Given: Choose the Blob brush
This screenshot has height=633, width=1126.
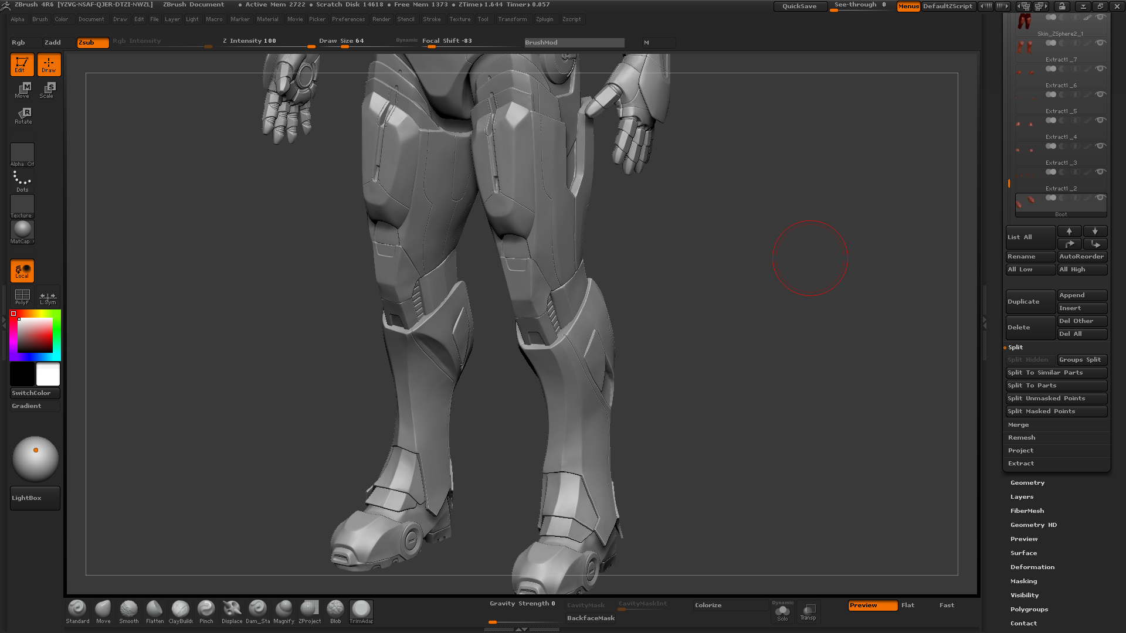Looking at the screenshot, I should pos(335,612).
